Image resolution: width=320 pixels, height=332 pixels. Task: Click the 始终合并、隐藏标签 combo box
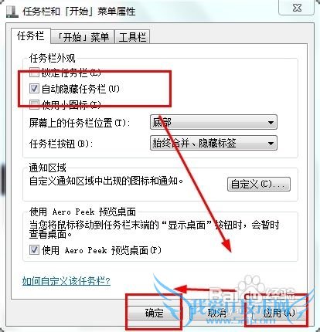tap(213, 143)
